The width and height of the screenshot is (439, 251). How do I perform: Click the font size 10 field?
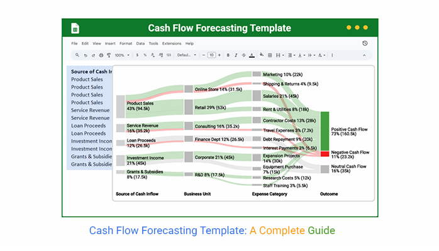pos(211,55)
